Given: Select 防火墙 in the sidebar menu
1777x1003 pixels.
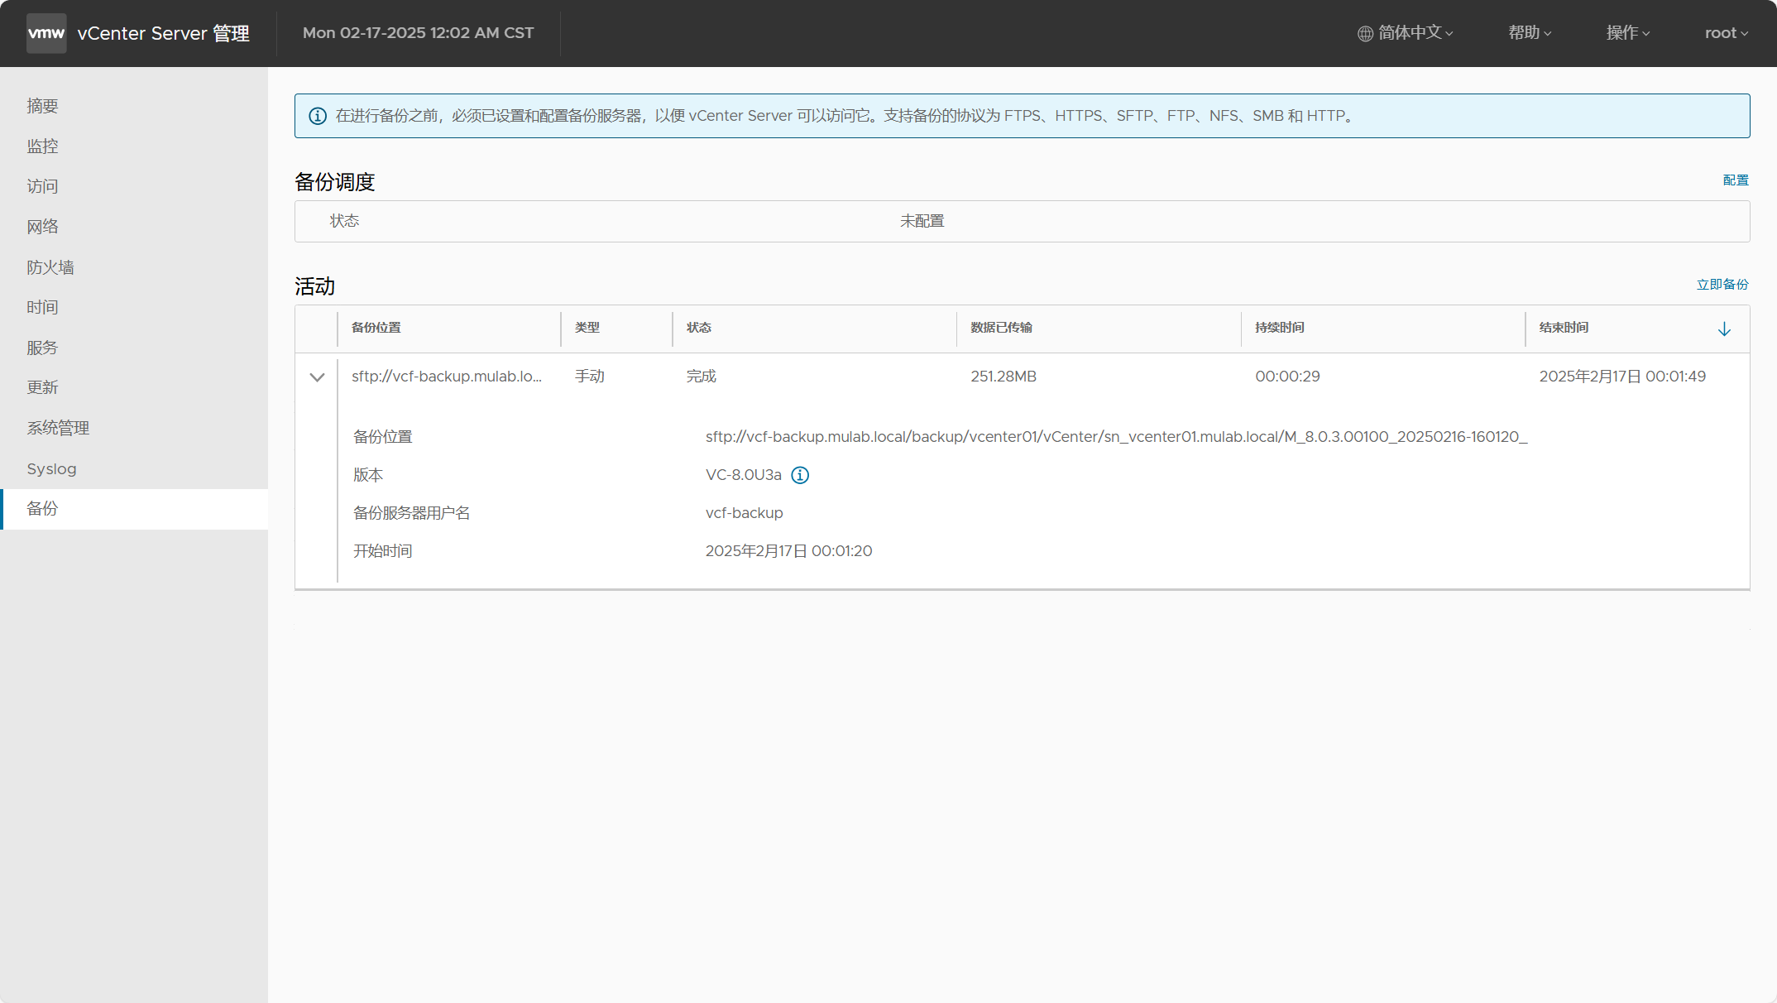Looking at the screenshot, I should 50,267.
